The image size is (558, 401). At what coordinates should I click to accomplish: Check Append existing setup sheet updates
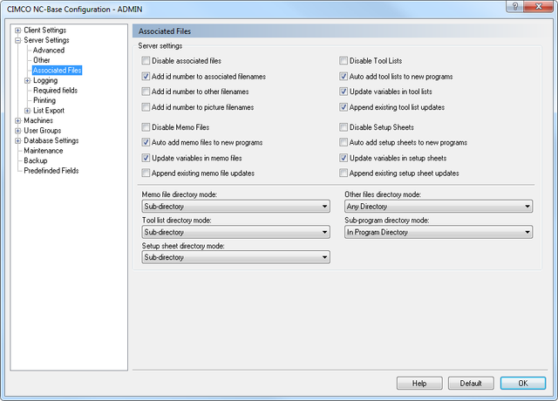tap(343, 173)
